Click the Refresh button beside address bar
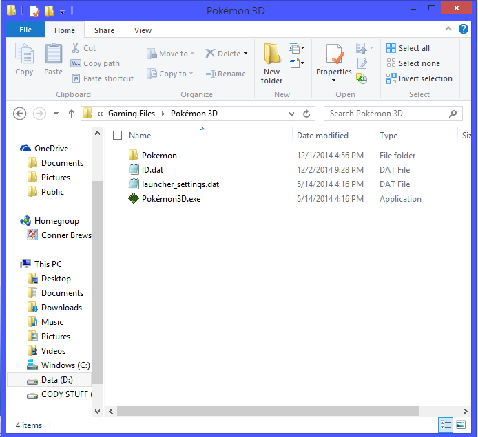478x437 pixels. pos(306,114)
